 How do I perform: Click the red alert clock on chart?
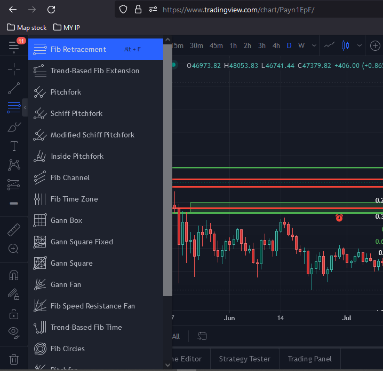click(339, 218)
